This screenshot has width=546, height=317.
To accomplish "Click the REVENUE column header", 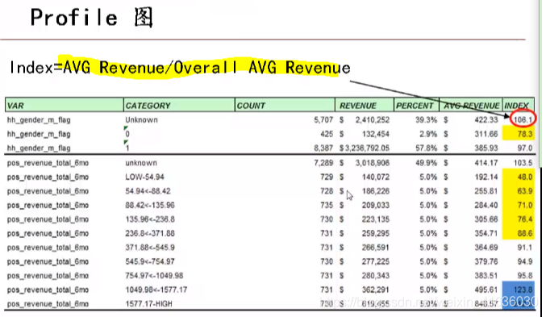I will [365, 105].
